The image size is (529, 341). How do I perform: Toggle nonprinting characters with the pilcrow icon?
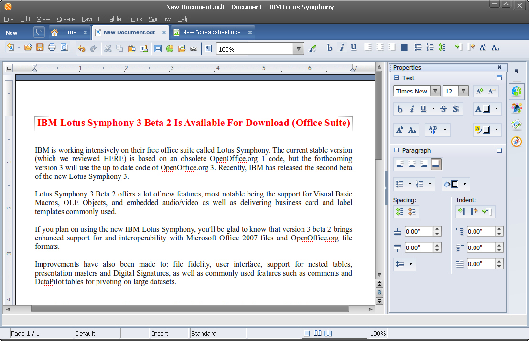tap(208, 49)
